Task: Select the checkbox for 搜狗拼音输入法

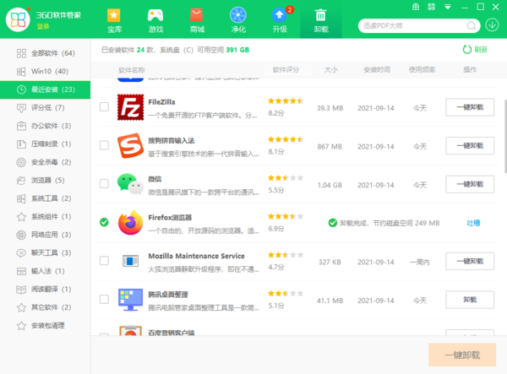Action: click(x=104, y=146)
